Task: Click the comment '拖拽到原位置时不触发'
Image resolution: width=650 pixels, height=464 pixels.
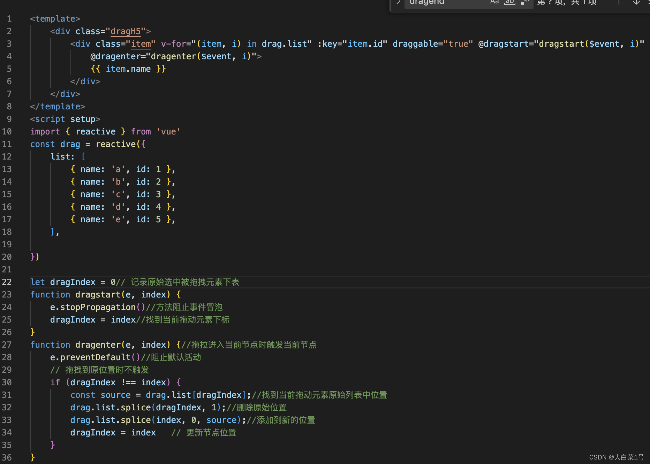Action: [x=99, y=370]
